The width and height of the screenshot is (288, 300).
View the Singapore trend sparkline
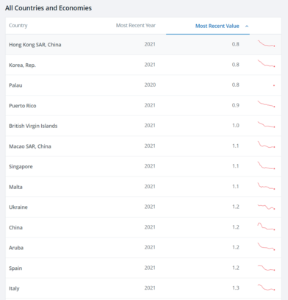[266, 165]
